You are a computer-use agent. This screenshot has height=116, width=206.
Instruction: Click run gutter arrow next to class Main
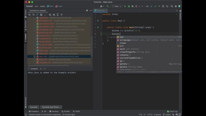(x=98, y=21)
